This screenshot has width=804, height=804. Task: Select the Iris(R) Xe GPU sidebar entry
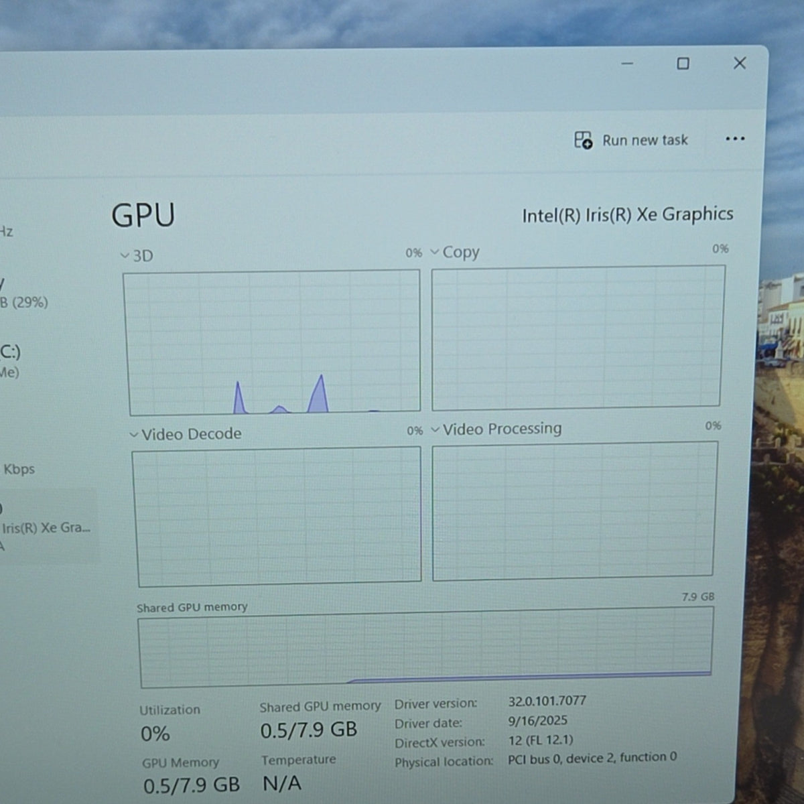click(x=48, y=526)
